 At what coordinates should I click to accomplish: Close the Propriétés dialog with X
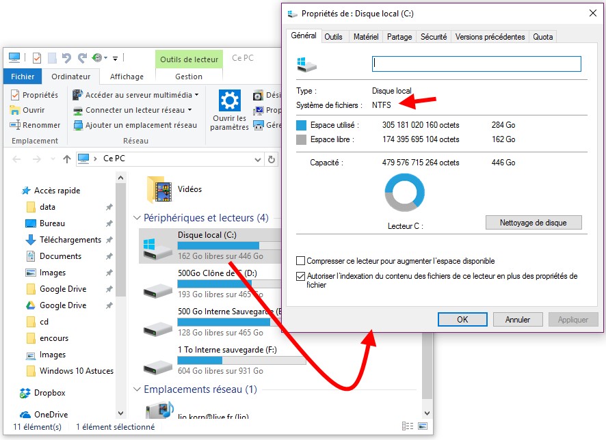click(x=592, y=13)
